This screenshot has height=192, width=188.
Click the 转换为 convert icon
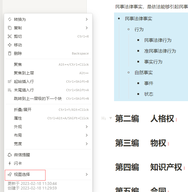pos(10,19)
